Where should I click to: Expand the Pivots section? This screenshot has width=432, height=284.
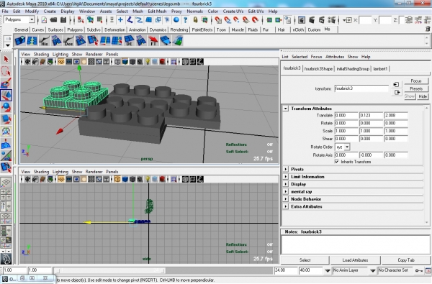point(286,169)
